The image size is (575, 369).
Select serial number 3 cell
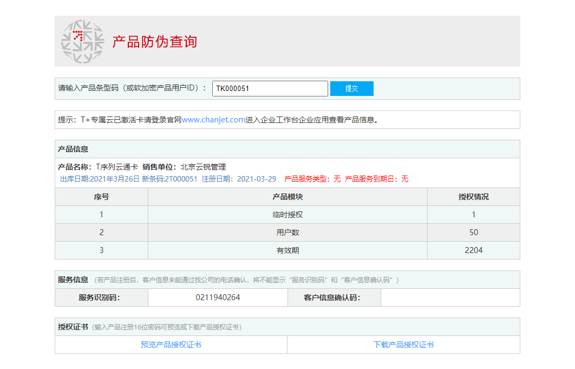[x=102, y=250]
